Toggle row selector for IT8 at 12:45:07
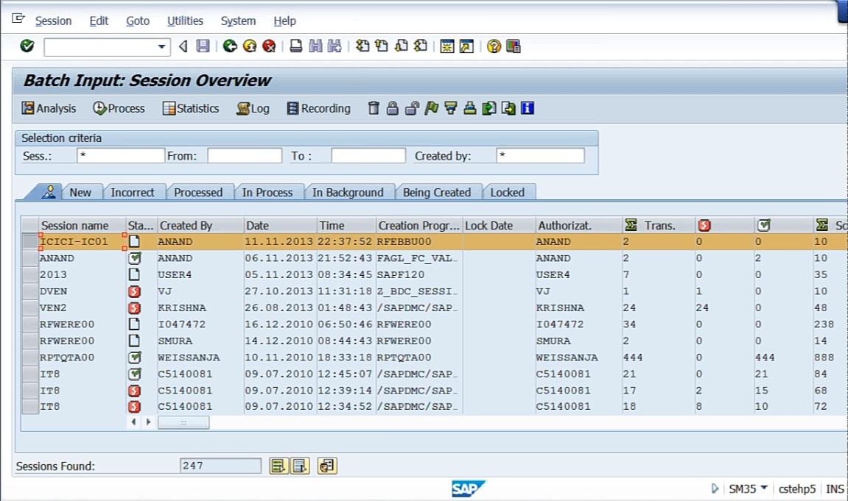The width and height of the screenshot is (848, 501). [x=30, y=374]
